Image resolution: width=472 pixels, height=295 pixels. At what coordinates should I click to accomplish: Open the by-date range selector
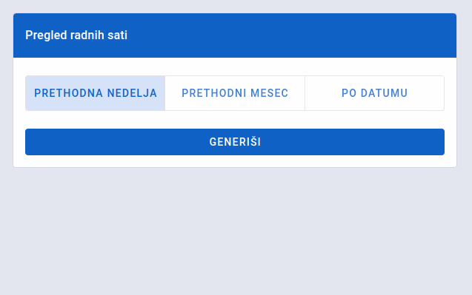pyautogui.click(x=374, y=93)
